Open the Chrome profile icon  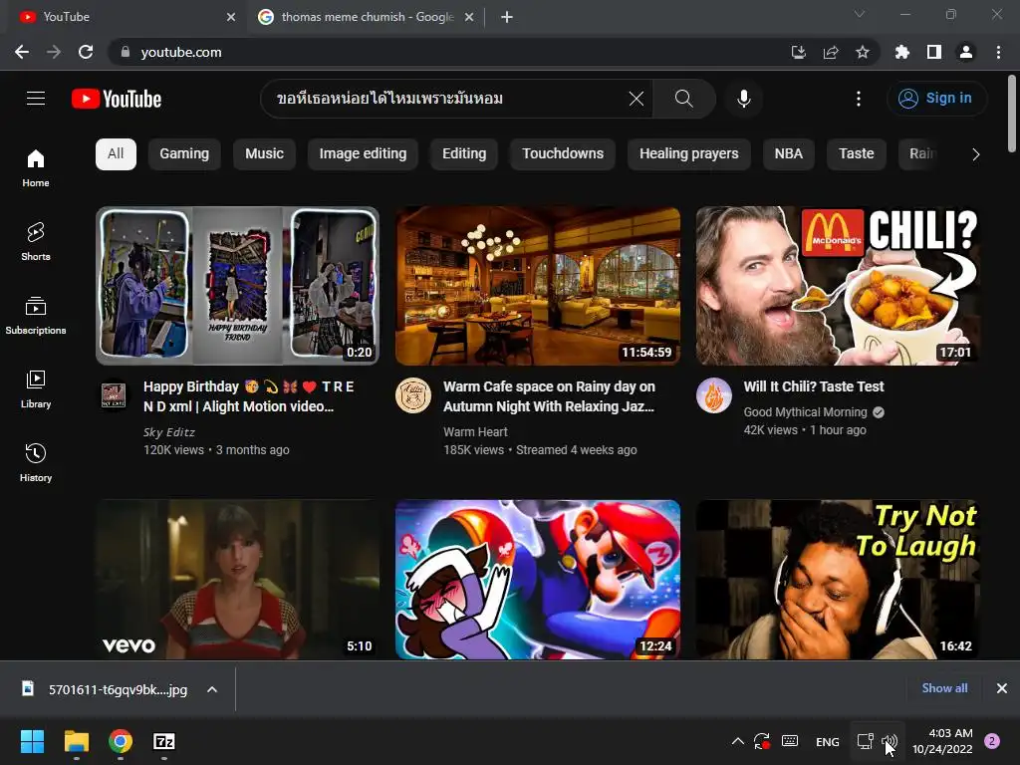pyautogui.click(x=966, y=52)
